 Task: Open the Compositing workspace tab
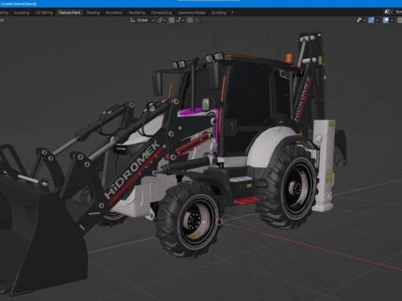(162, 13)
